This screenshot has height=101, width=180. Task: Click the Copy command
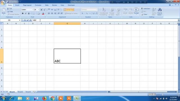coord(10,12)
